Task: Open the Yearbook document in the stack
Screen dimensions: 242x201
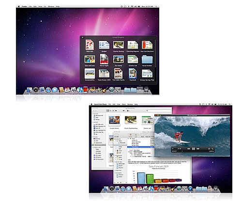Action: pyautogui.click(x=133, y=74)
